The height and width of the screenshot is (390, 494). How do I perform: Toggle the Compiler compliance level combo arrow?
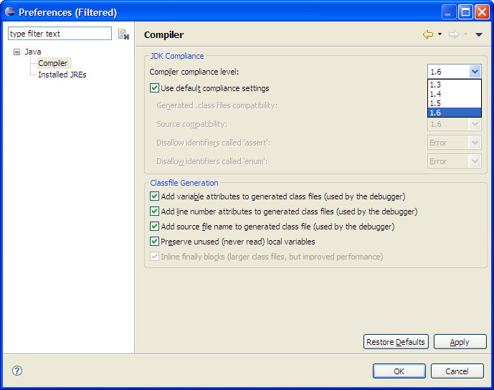coord(475,72)
